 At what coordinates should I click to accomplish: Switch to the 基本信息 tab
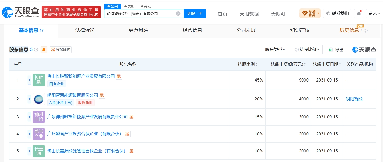(x=31, y=30)
